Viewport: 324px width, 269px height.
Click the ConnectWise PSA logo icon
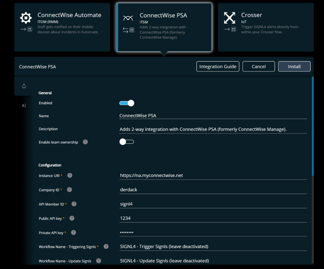coord(128,18)
